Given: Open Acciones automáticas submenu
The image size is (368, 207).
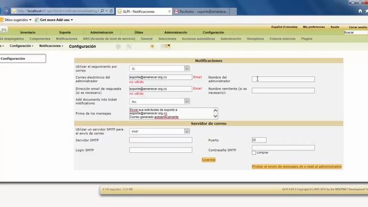Looking at the screenshot, I should (x=198, y=39).
